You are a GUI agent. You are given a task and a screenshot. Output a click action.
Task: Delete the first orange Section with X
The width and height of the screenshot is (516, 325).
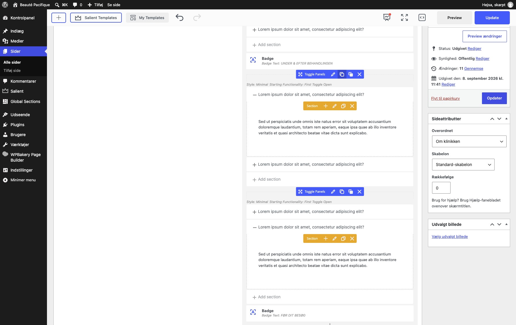point(352,106)
